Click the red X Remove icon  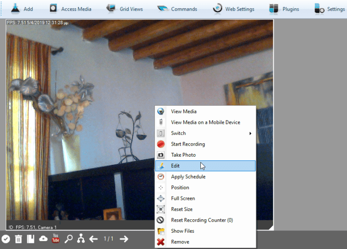tap(161, 242)
